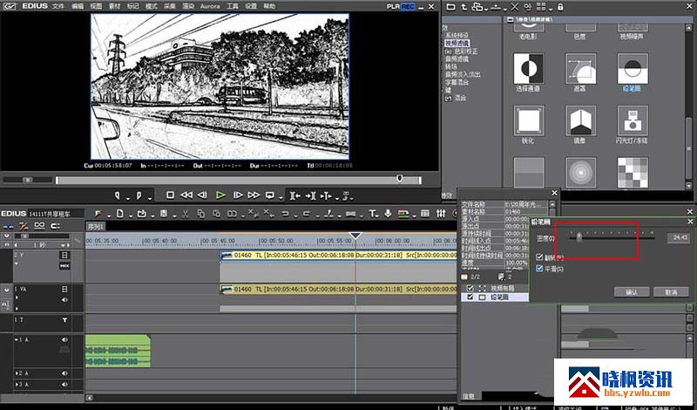697x410 pixels.
Task: Select the 序列1 sequence tab
Action: coord(96,226)
